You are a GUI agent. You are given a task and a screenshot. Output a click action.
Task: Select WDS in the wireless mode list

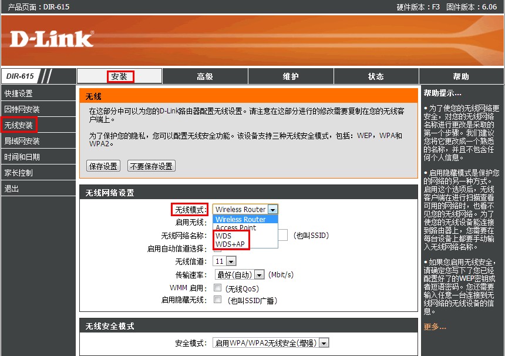(245, 236)
